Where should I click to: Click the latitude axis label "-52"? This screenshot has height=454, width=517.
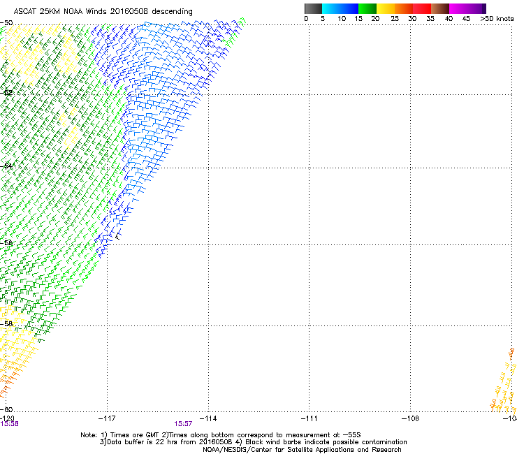pos(6,93)
